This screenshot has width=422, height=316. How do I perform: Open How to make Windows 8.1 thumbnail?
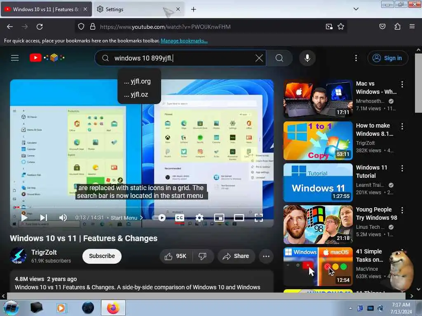pos(318,141)
